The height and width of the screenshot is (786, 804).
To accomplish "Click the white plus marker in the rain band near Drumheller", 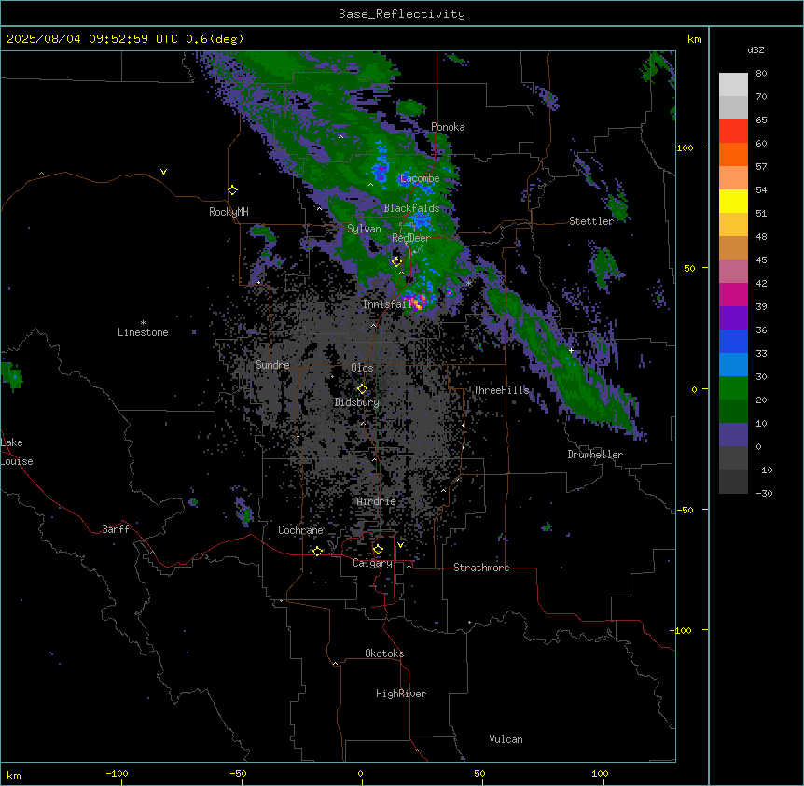I will pyautogui.click(x=571, y=350).
